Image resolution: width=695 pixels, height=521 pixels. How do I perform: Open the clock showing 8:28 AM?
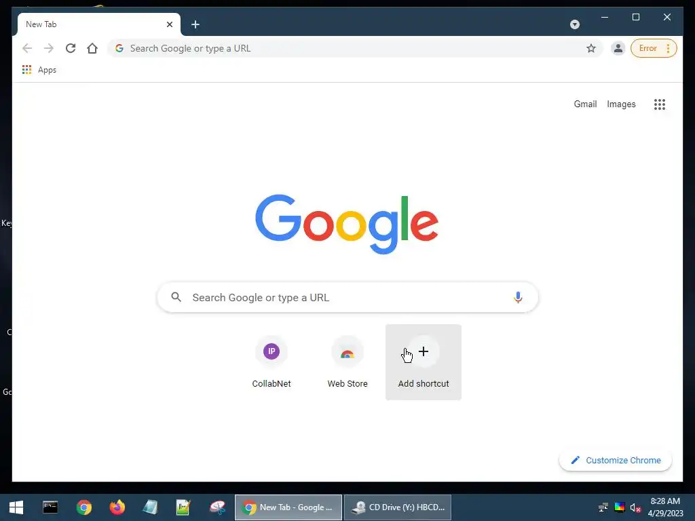click(665, 507)
